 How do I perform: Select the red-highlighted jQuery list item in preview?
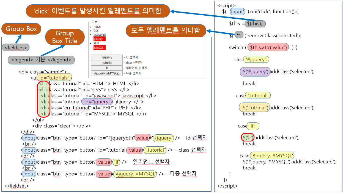tap(99, 39)
